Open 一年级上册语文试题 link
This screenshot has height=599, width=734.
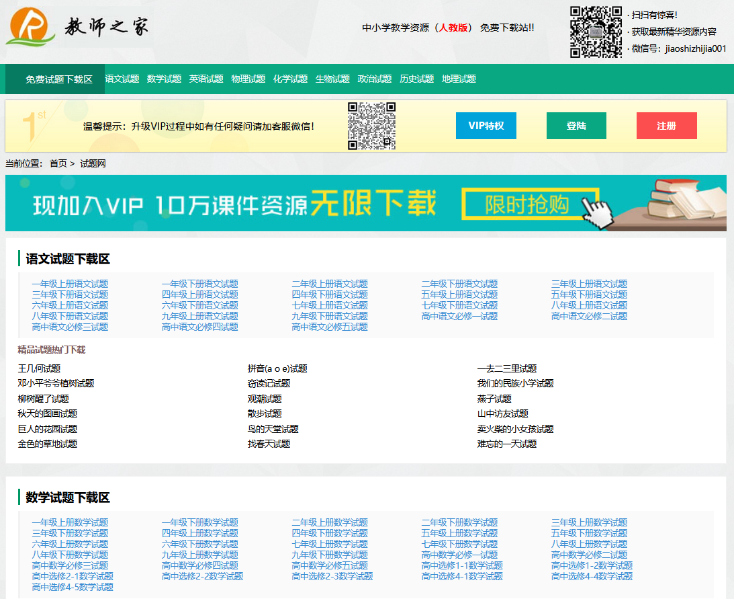(x=71, y=284)
